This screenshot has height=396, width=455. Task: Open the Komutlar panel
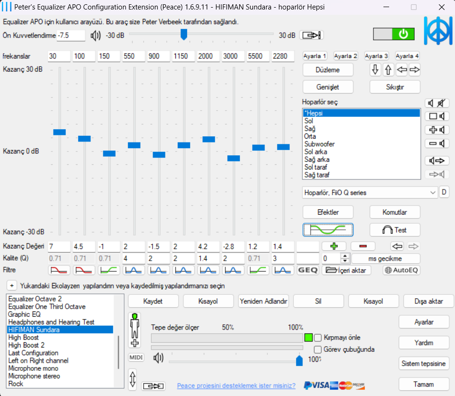(395, 212)
